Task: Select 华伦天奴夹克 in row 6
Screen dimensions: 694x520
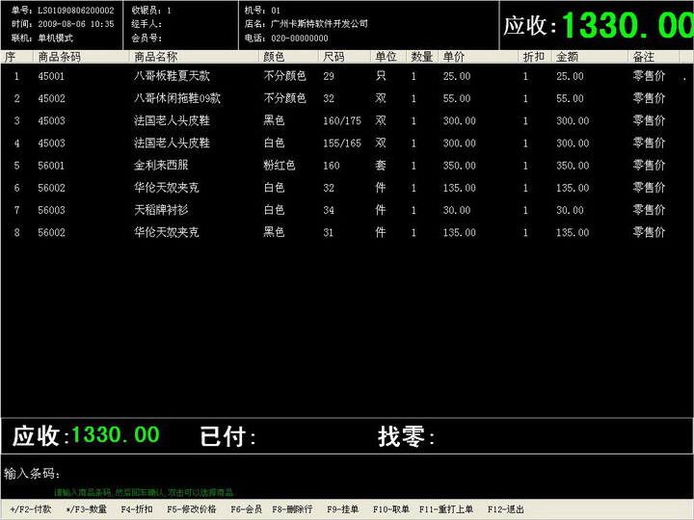Action: point(167,188)
